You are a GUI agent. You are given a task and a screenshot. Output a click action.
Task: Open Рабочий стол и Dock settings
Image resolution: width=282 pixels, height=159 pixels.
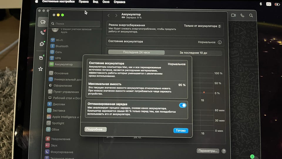(64, 98)
